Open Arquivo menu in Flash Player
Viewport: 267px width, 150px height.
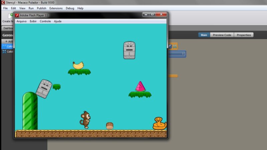pyautogui.click(x=21, y=21)
